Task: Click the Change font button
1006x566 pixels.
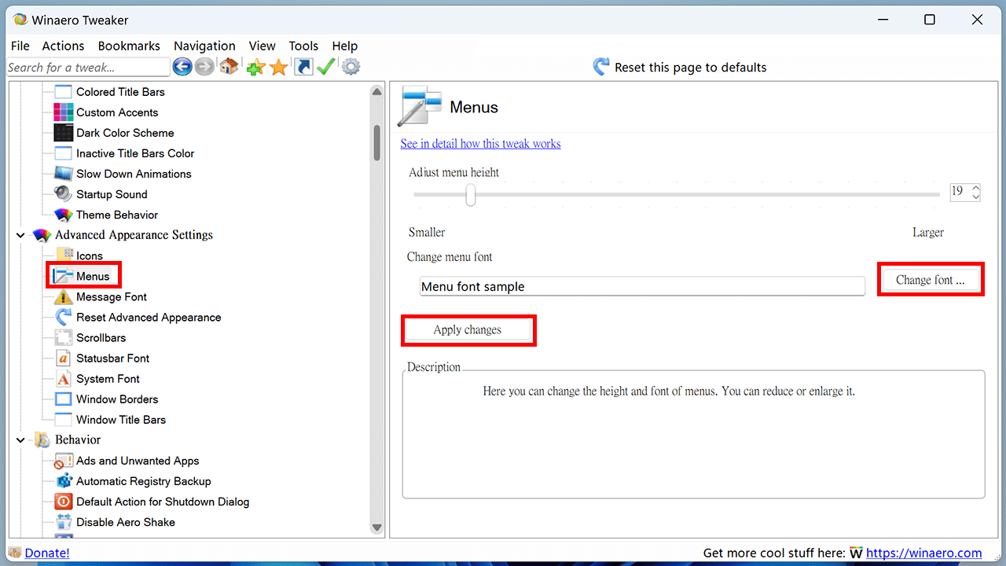Action: tap(930, 280)
